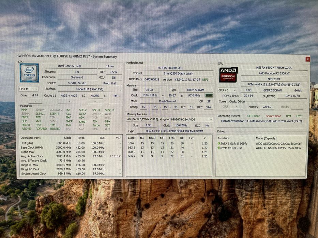Click the Navi24 XT GPU codename

tap(274, 79)
